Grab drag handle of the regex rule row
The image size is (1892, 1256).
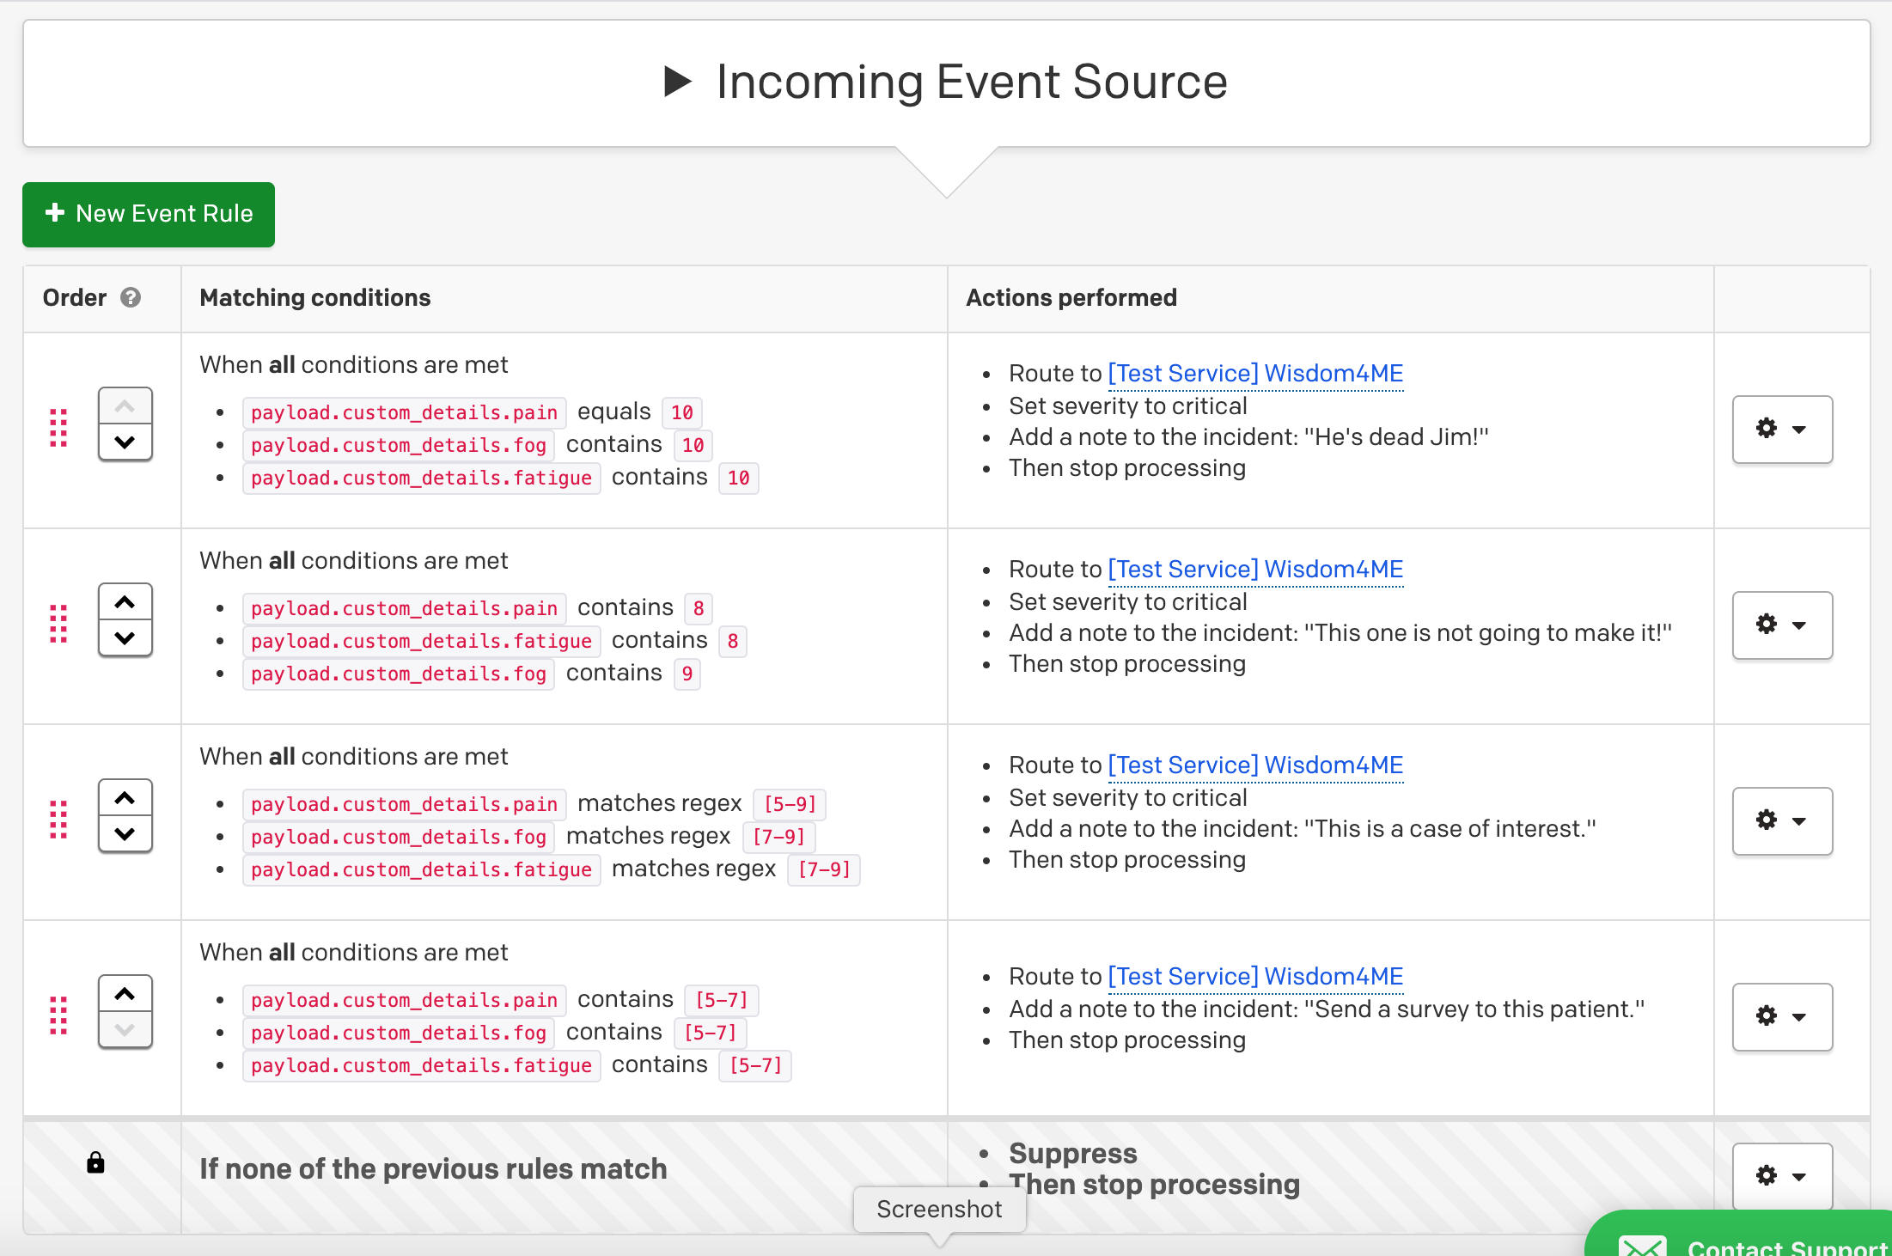click(x=58, y=820)
